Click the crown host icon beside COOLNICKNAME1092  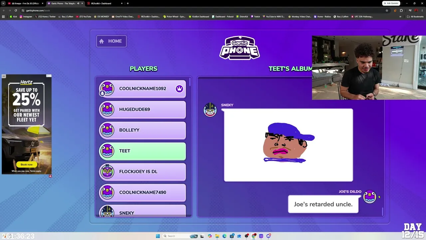[179, 89]
